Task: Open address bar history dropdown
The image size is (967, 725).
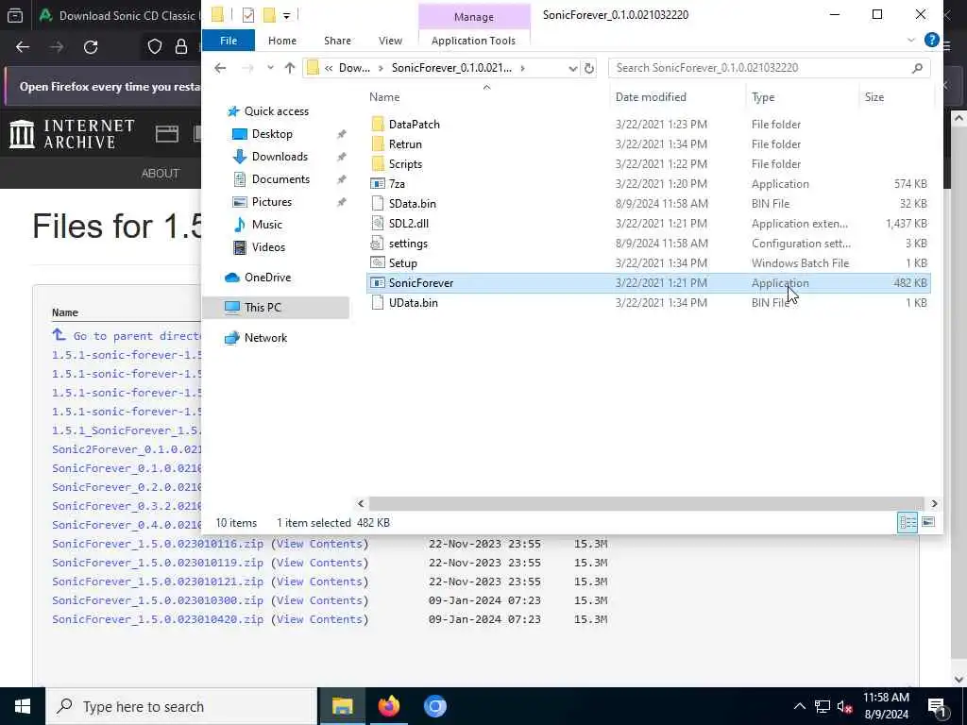Action: point(573,68)
